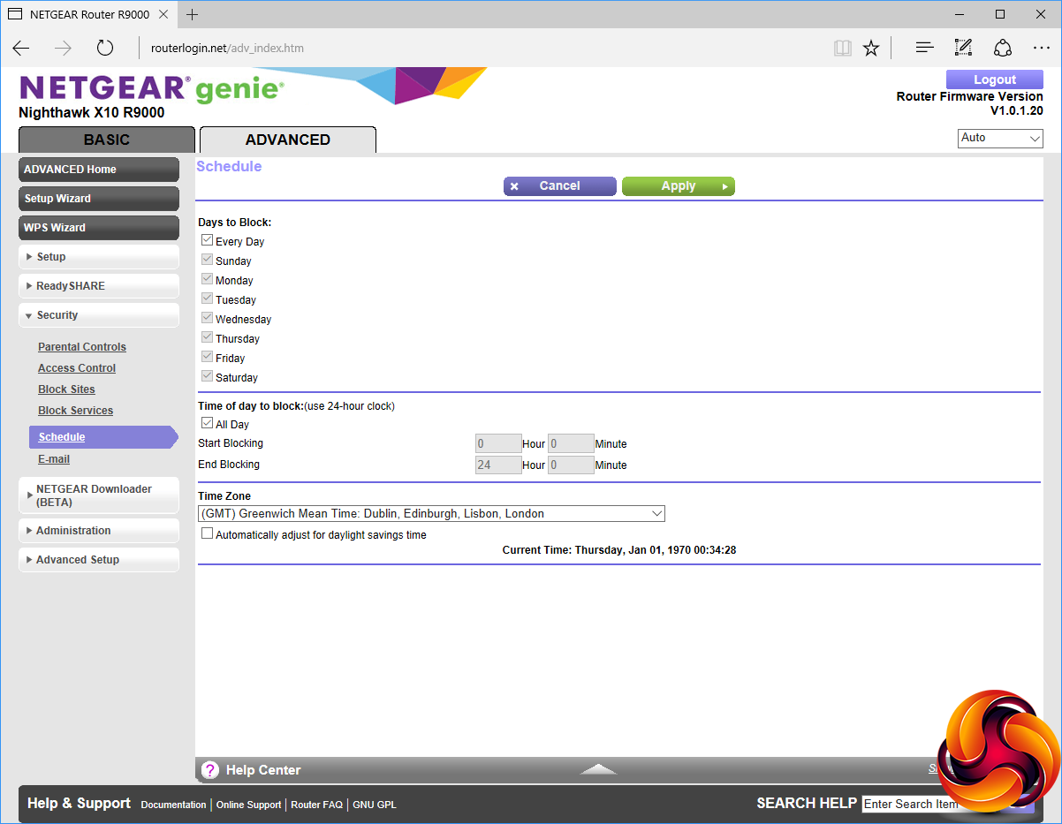1062x824 pixels.
Task: Collapse the Security section
Action: click(99, 315)
